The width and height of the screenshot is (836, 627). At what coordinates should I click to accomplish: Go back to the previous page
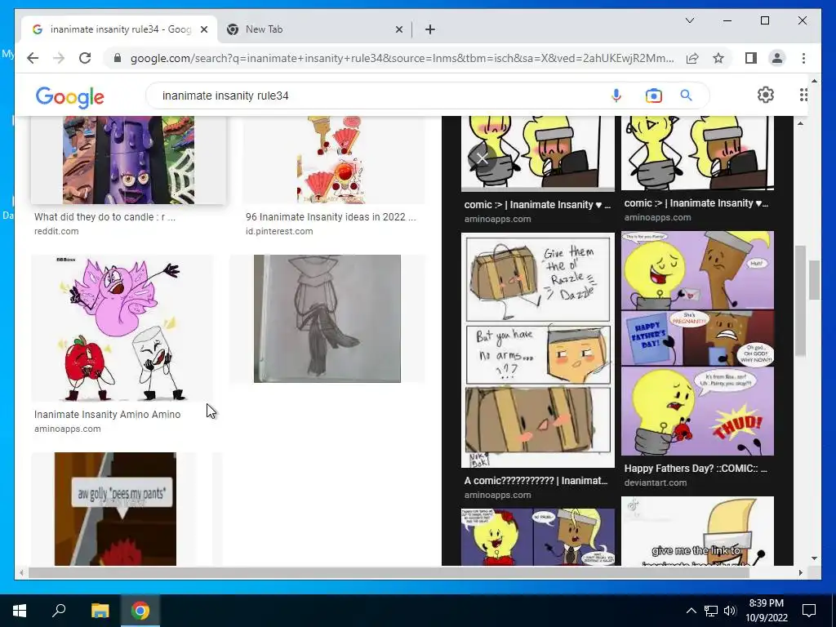(33, 58)
